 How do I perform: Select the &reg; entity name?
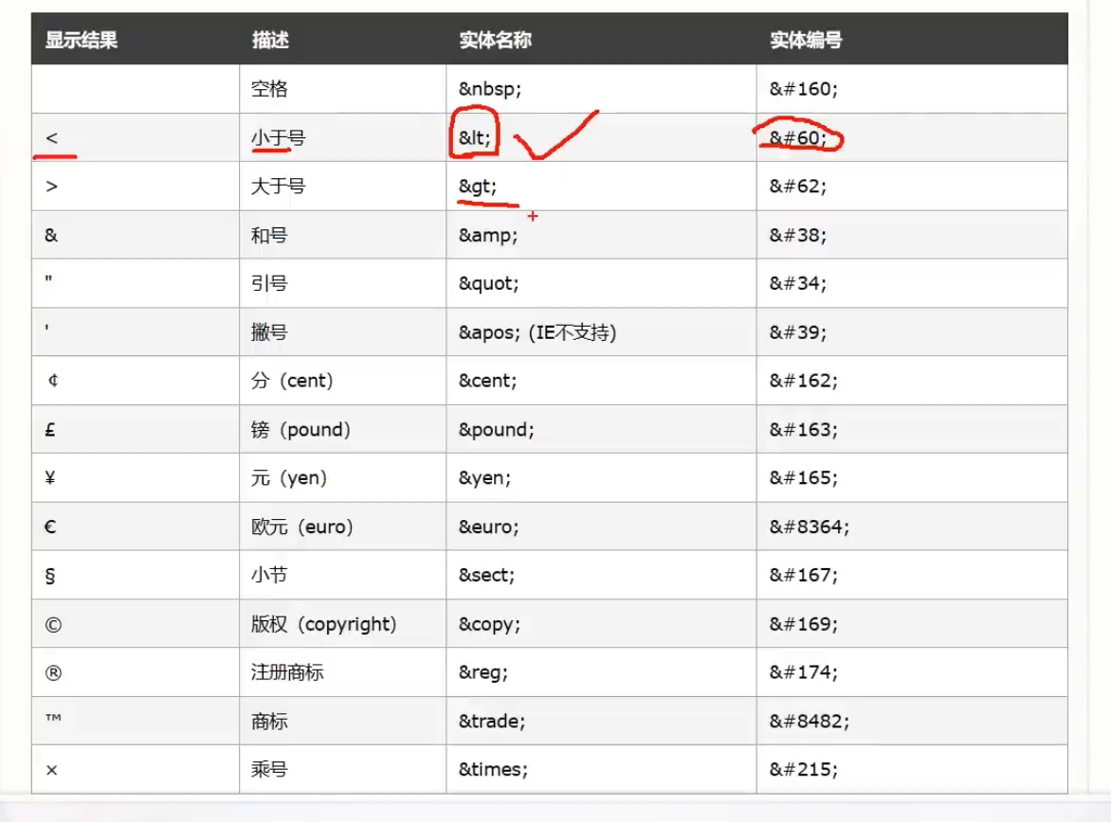point(483,672)
